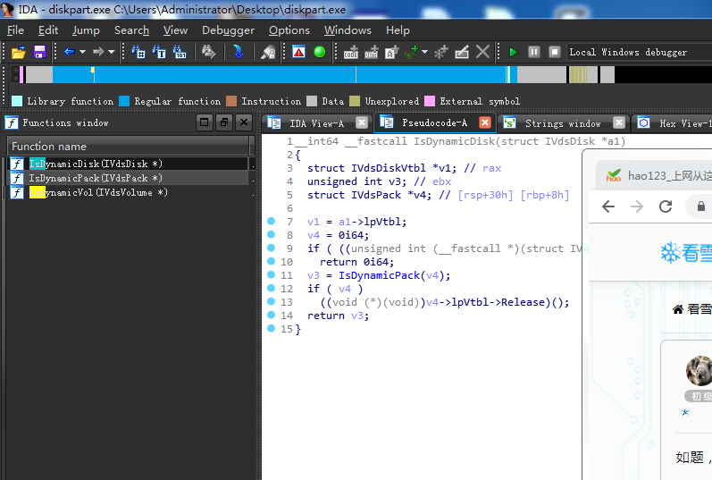712x480 pixels.
Task: Open the Search menu
Action: [x=131, y=30]
